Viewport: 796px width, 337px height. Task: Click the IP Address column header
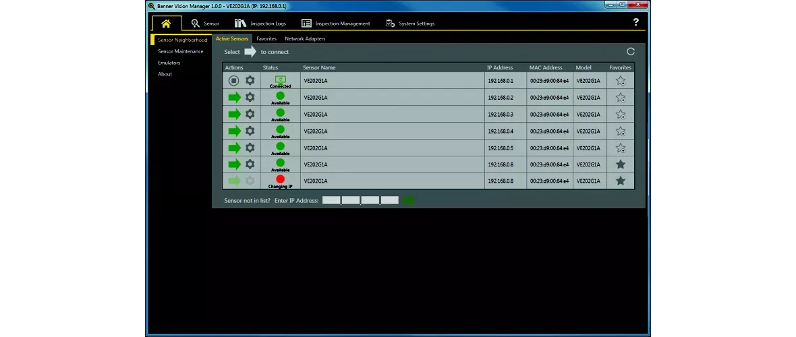point(500,67)
